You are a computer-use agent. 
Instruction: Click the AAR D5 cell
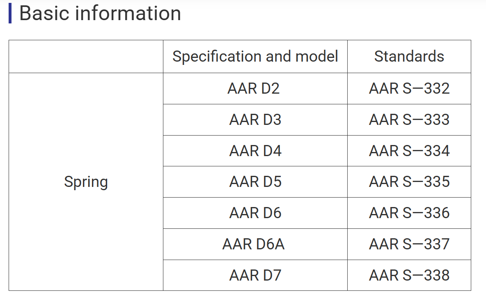pyautogui.click(x=255, y=182)
